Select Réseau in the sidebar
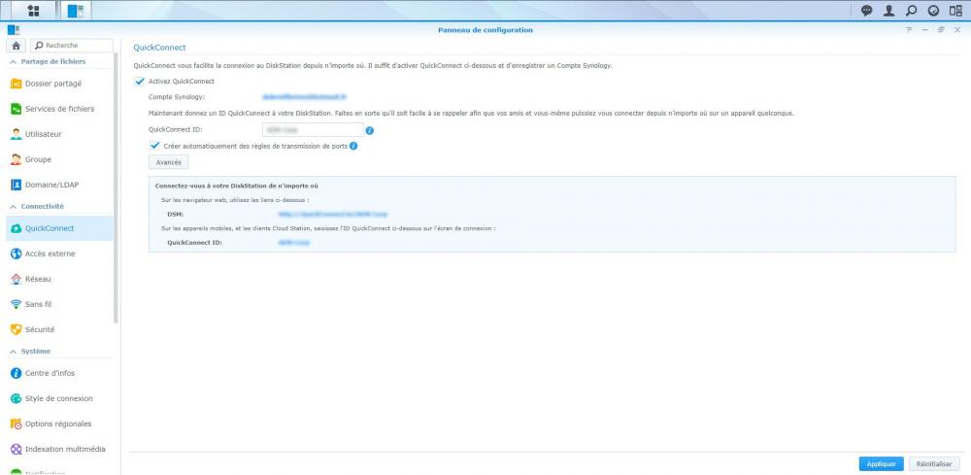 (59, 280)
